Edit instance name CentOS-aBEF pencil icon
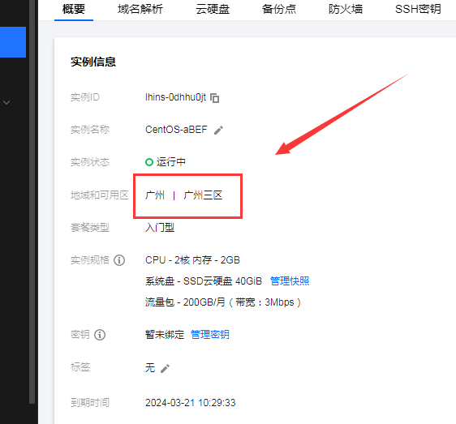Viewport: 456px width, 424px height. click(218, 131)
